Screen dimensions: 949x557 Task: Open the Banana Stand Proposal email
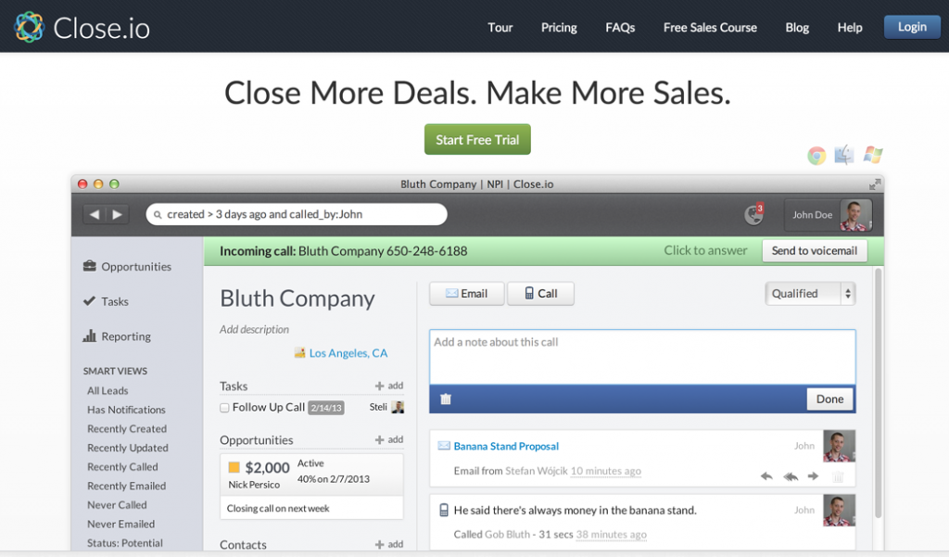[x=506, y=446]
